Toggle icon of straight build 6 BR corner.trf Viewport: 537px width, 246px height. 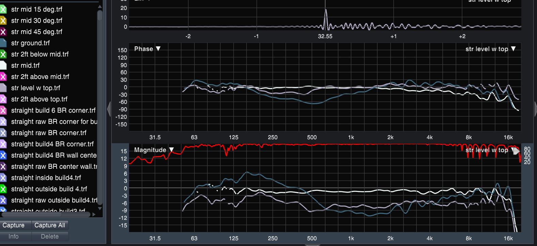coord(3,110)
